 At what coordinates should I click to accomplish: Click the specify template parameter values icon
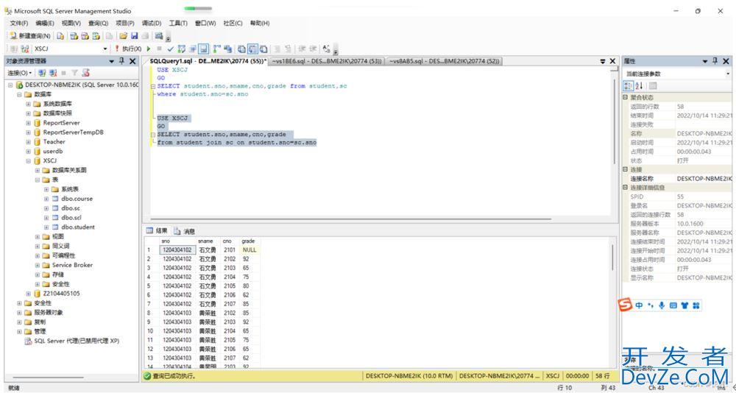327,49
